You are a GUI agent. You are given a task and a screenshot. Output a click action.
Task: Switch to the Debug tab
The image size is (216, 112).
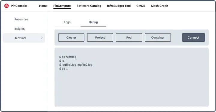tap(93, 22)
